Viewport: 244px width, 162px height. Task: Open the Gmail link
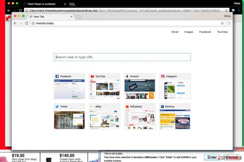point(175,32)
